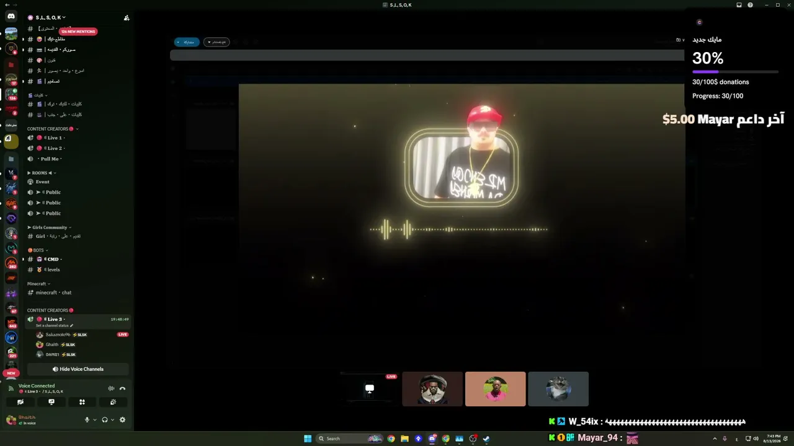
Task: Open microphone input options arrow
Action: 95,420
